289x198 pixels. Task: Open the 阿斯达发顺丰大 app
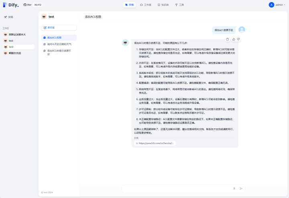pos(18,35)
